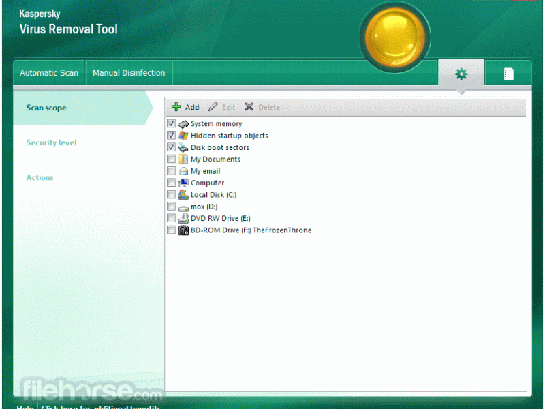Check the DVD RW Drive (E:) checkbox
Image resolution: width=545 pixels, height=409 pixels.
pos(171,218)
